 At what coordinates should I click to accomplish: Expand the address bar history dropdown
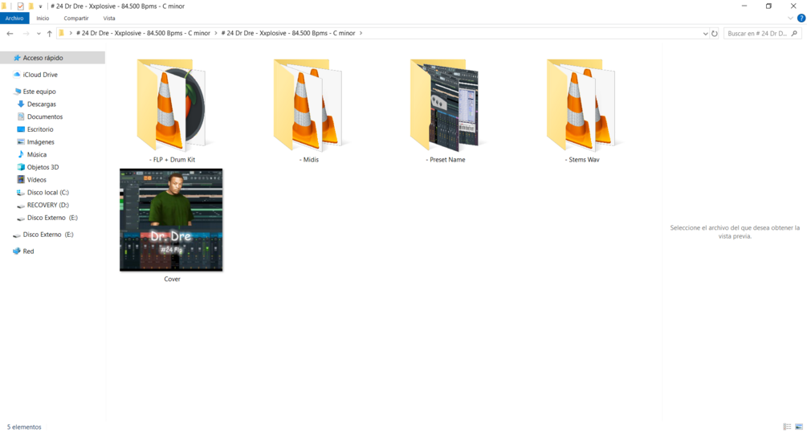pyautogui.click(x=705, y=34)
